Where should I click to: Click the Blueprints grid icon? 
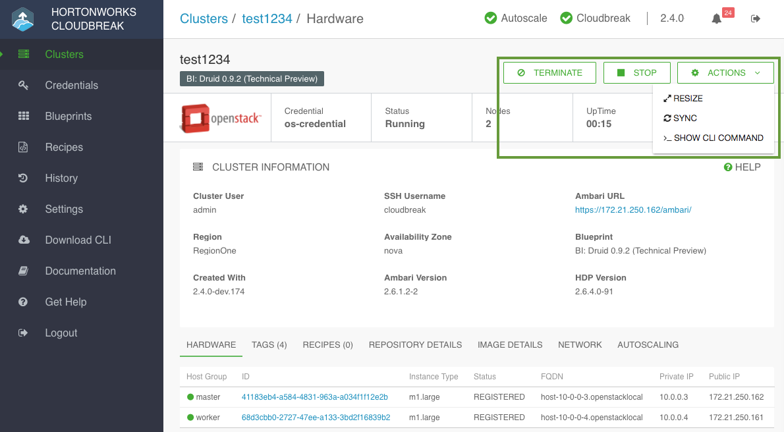(24, 116)
